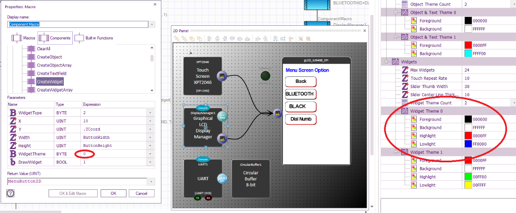Click the Dial Numb button on LCD
Image resolution: width=516 pixels, height=213 pixels.
[x=301, y=119]
